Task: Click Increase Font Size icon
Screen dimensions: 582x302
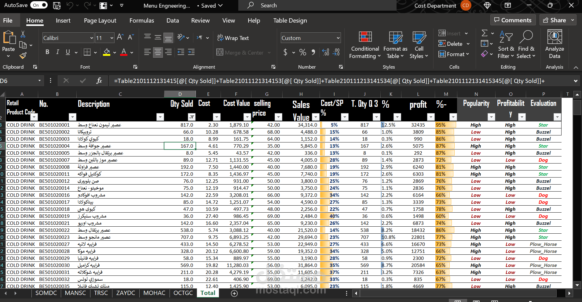Action: coord(120,38)
